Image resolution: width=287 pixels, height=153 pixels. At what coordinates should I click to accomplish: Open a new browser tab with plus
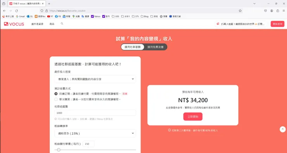pos(49,3)
